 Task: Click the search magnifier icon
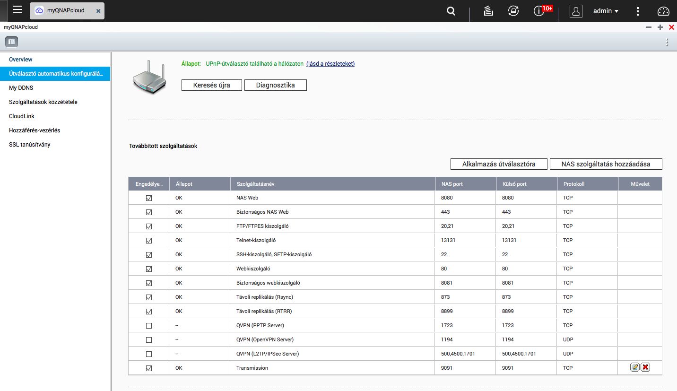pyautogui.click(x=451, y=11)
